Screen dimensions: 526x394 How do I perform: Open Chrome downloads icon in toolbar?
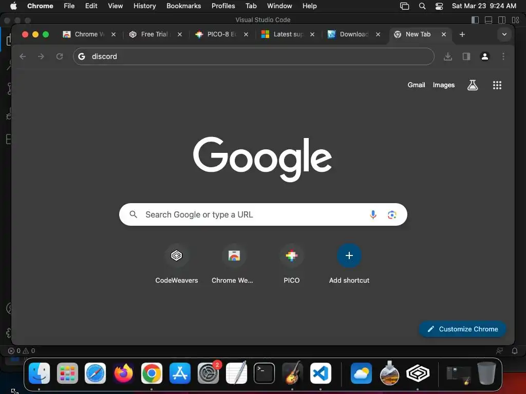point(448,56)
